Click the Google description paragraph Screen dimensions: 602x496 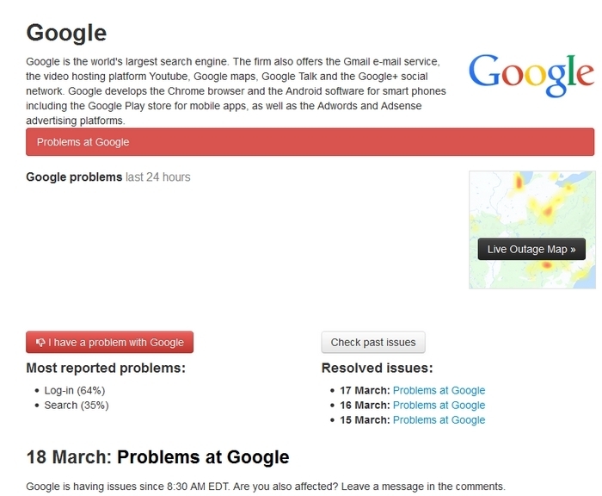(x=236, y=91)
